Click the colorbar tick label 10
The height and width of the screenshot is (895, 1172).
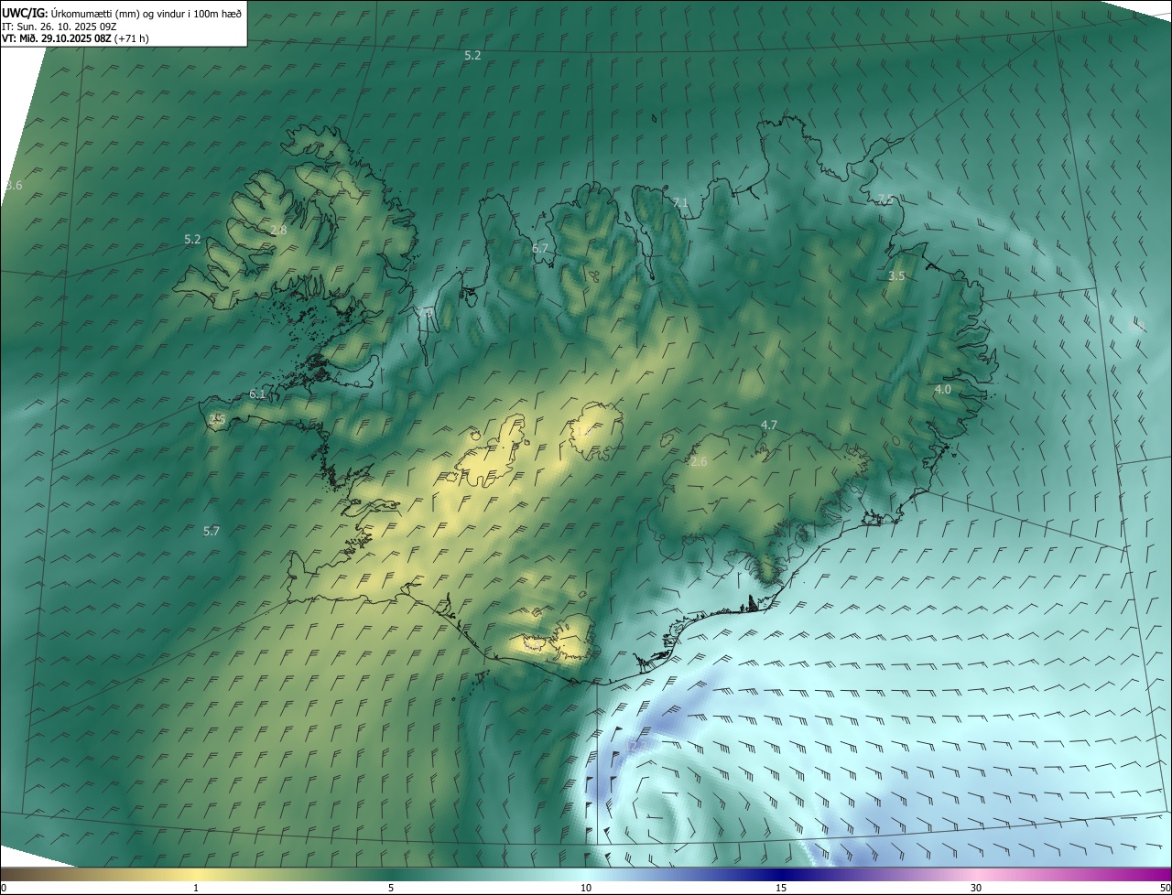pyautogui.click(x=586, y=889)
